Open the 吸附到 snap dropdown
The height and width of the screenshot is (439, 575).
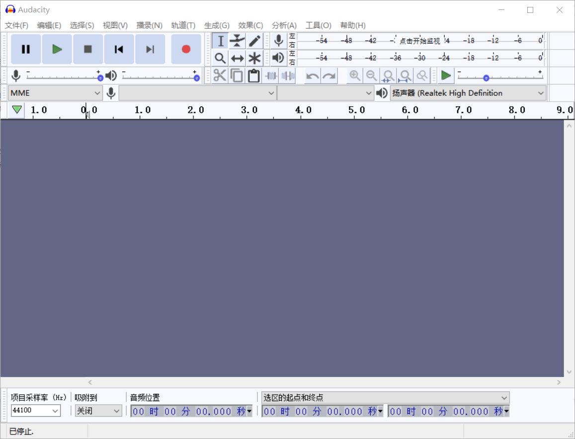coord(98,411)
